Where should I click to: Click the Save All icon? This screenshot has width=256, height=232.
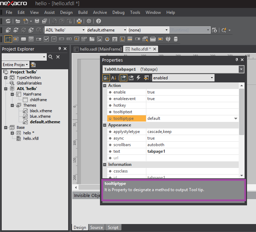pyautogui.click(x=44, y=21)
